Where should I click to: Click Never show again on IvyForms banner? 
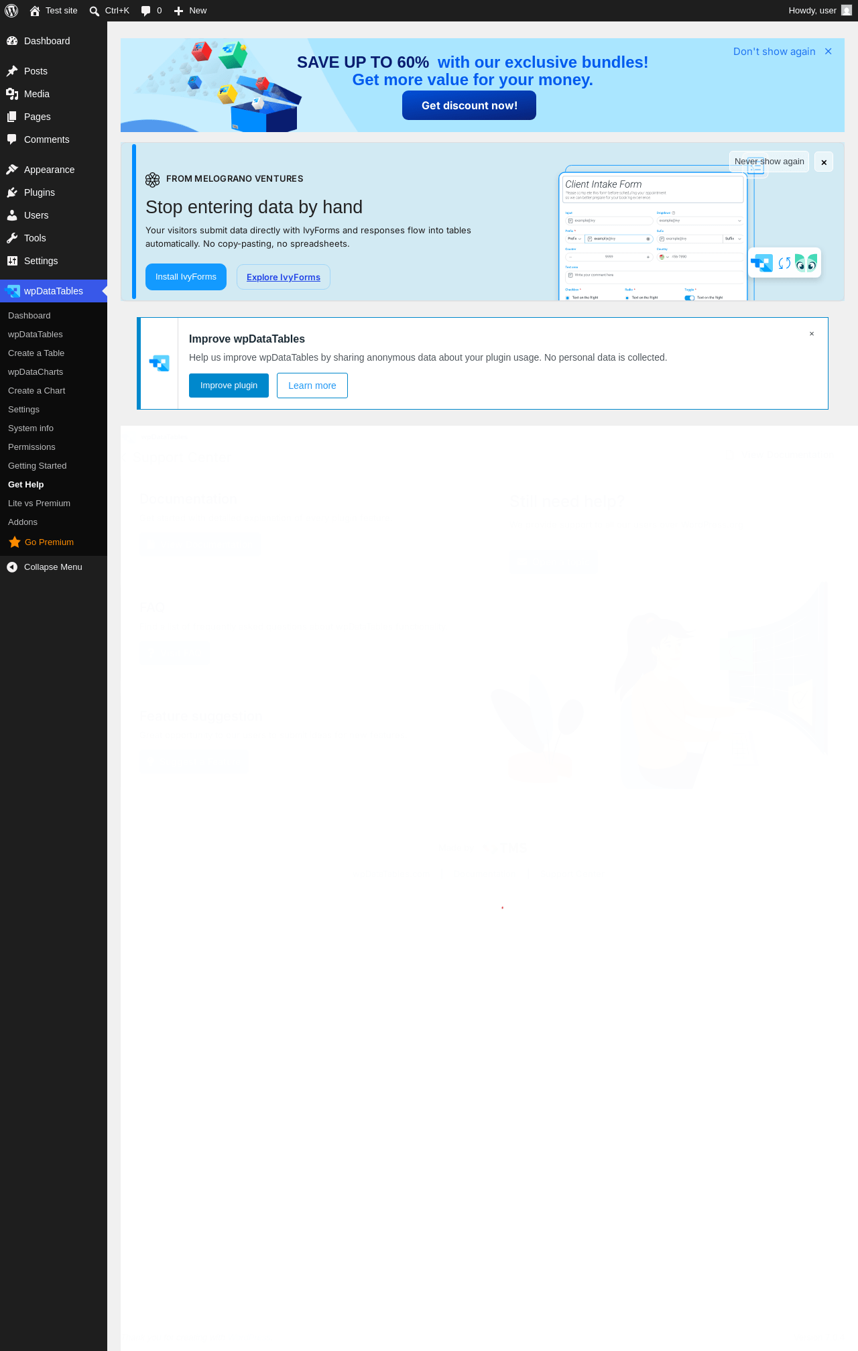769,162
